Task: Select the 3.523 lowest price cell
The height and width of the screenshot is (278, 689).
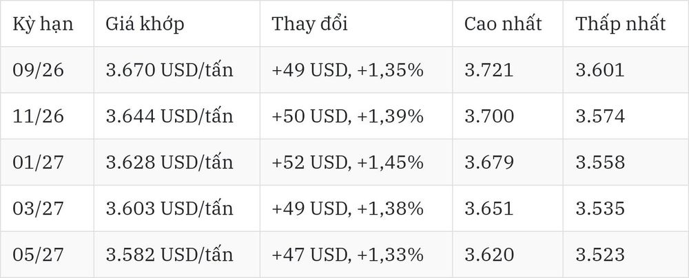Action: 626,255
